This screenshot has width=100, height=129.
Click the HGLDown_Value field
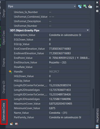coord(69,76)
